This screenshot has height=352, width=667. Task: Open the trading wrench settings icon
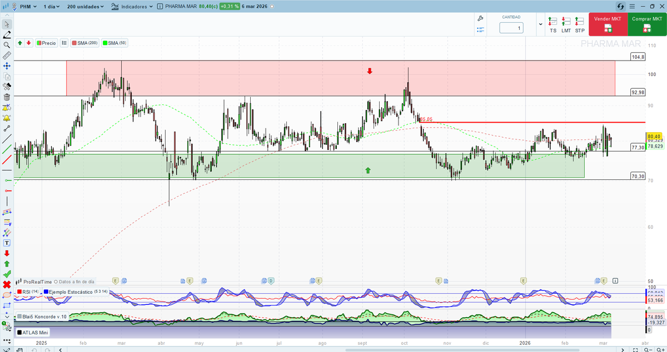tap(481, 18)
